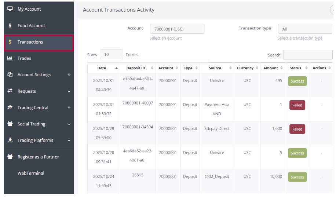Click the Social Trading people icon

pyautogui.click(x=10, y=124)
